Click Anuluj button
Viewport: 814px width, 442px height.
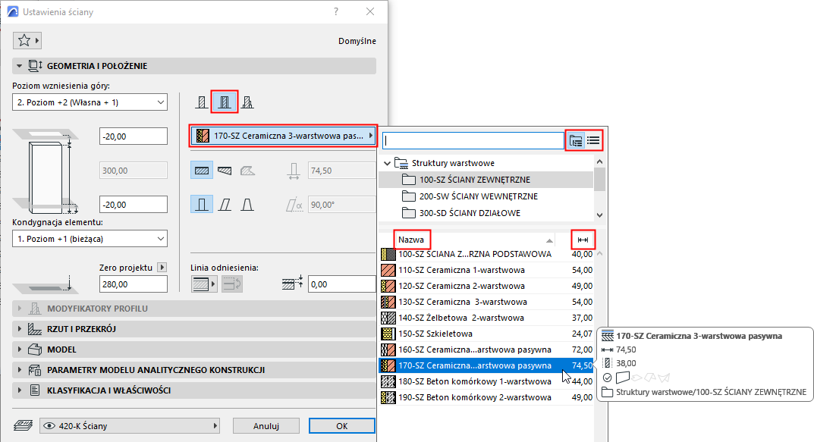click(x=266, y=426)
